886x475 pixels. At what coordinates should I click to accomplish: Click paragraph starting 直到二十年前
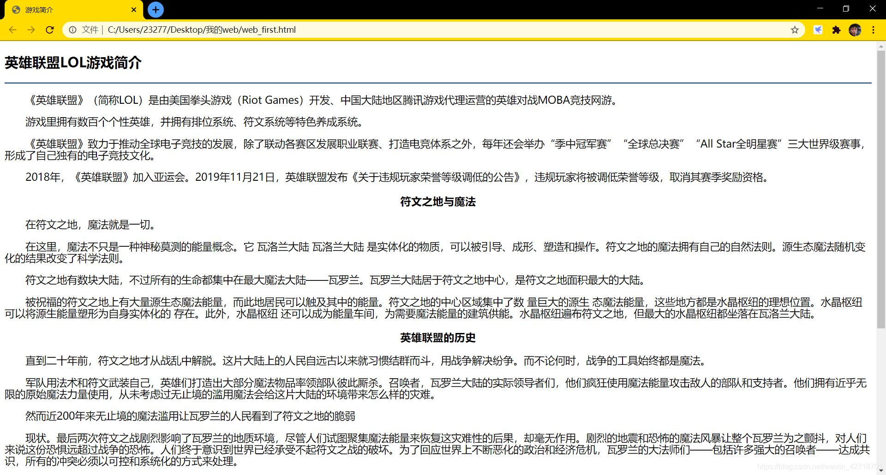tap(366, 361)
